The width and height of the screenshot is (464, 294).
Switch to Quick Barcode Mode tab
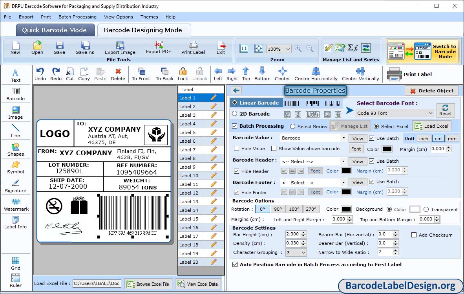point(55,30)
